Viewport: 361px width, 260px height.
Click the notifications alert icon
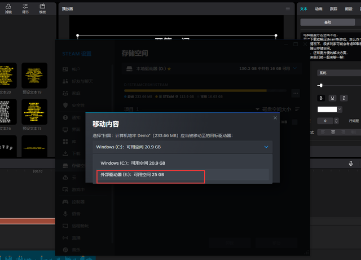click(x=65, y=117)
